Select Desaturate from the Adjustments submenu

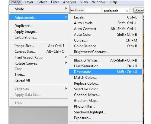coord(105,72)
